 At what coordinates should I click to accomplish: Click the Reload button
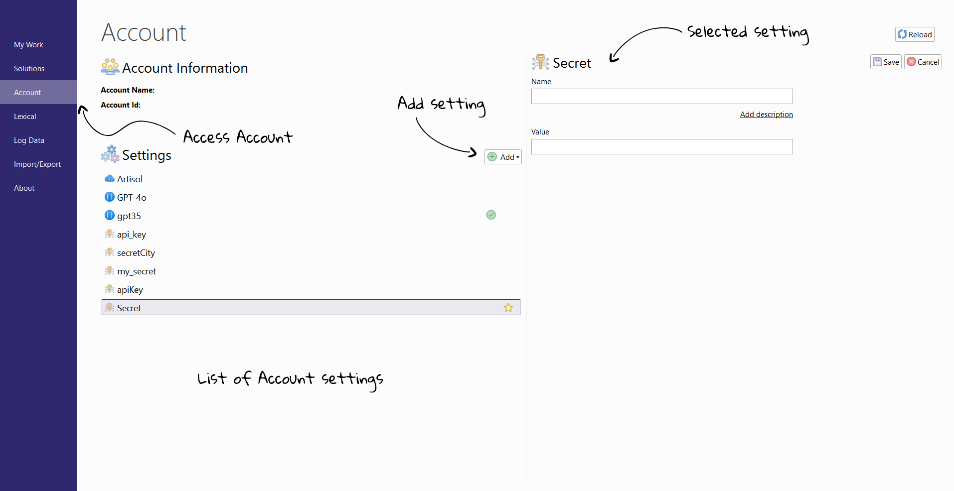[x=914, y=34]
